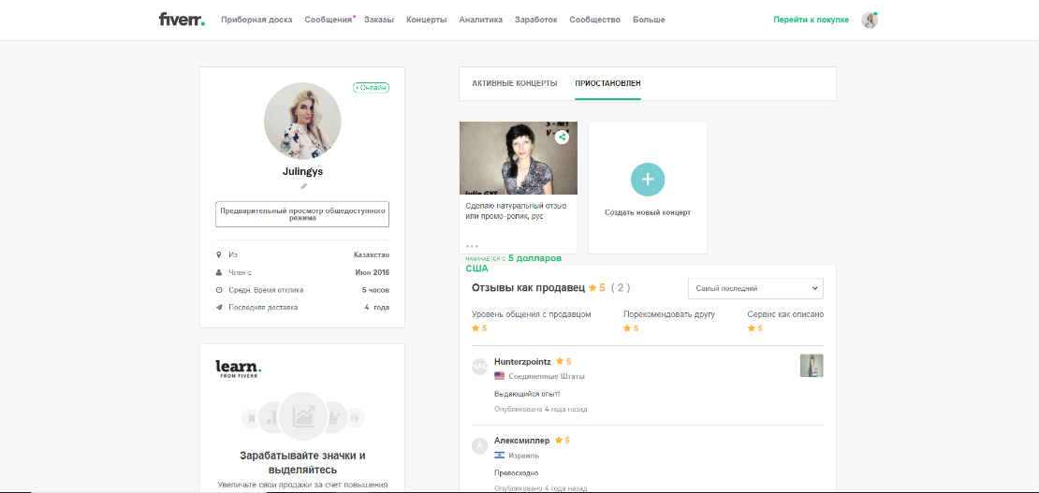1039x493 pixels.
Task: Click the Learn from Fiverr logo
Action: (x=239, y=370)
